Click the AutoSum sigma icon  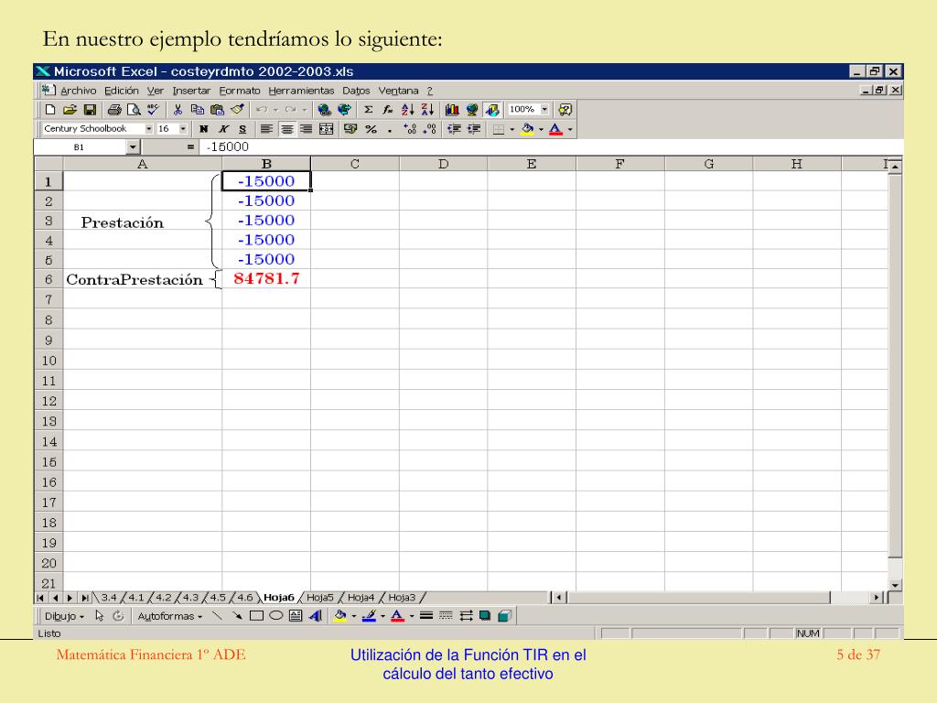pyautogui.click(x=369, y=110)
